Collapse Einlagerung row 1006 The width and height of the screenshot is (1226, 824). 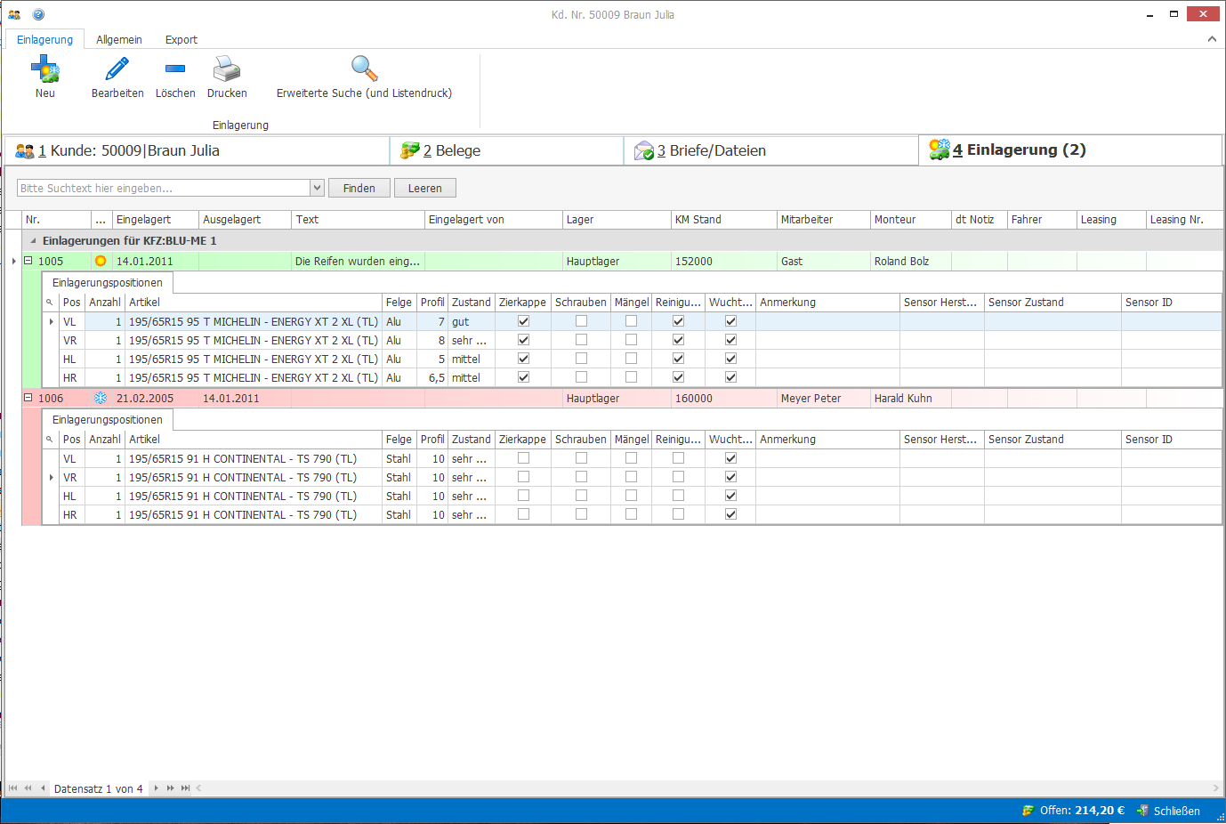[x=28, y=398]
